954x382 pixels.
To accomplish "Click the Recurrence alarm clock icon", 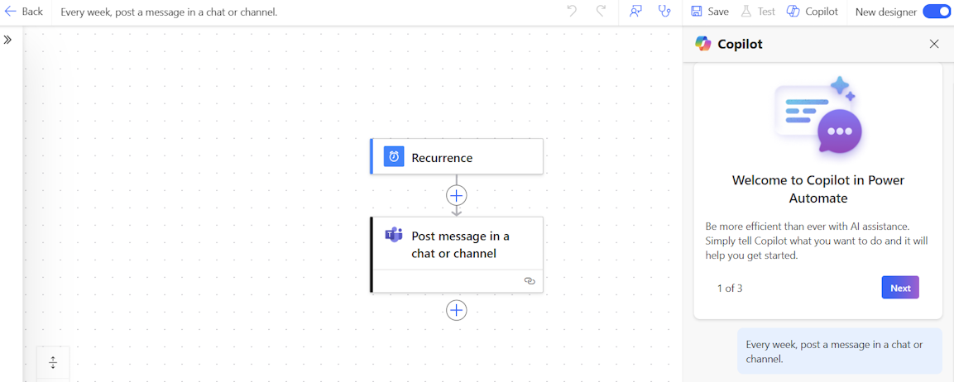I will (x=394, y=157).
